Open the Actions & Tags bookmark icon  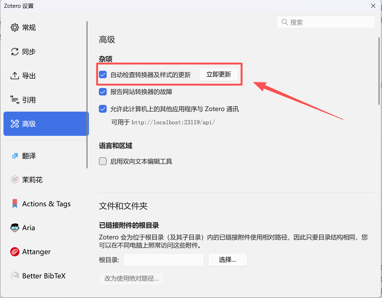pyautogui.click(x=15, y=204)
